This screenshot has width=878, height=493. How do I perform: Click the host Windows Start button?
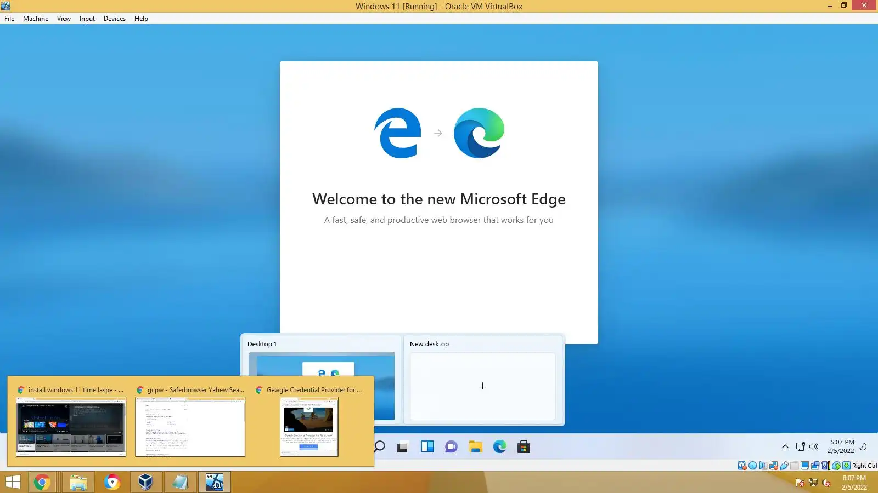coord(13,482)
